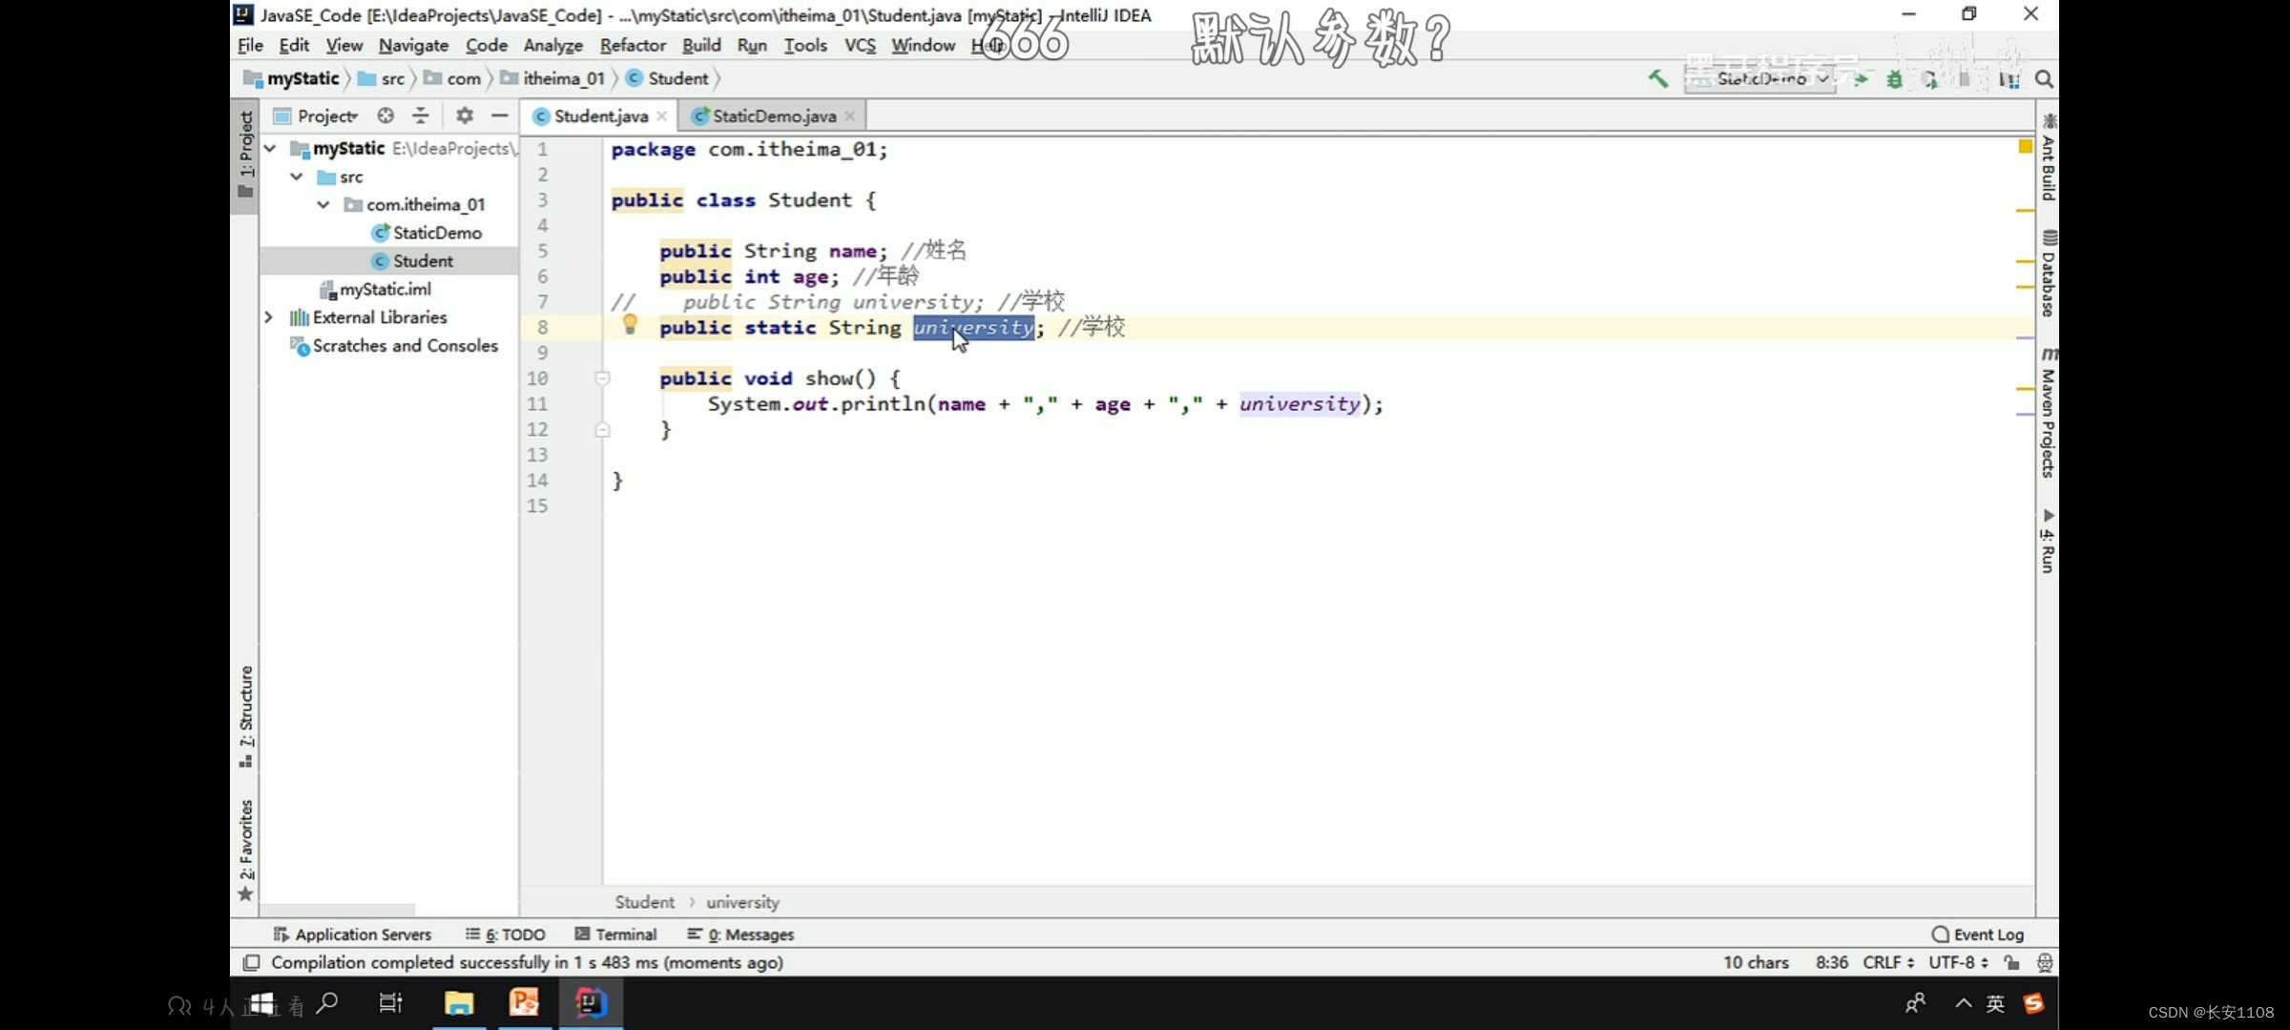The width and height of the screenshot is (2290, 1030).
Task: Open Search Everywhere magnifier icon
Action: click(x=2044, y=79)
